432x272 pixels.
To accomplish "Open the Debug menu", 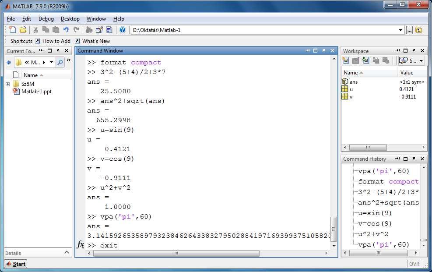I will 46,19.
